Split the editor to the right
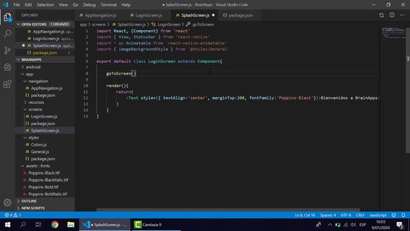This screenshot has height=231, width=410. click(391, 15)
